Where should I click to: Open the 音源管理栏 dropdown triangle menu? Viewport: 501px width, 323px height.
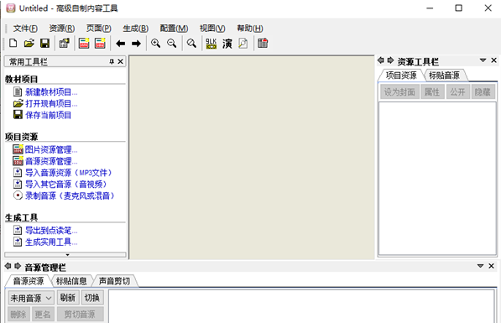tap(480, 266)
